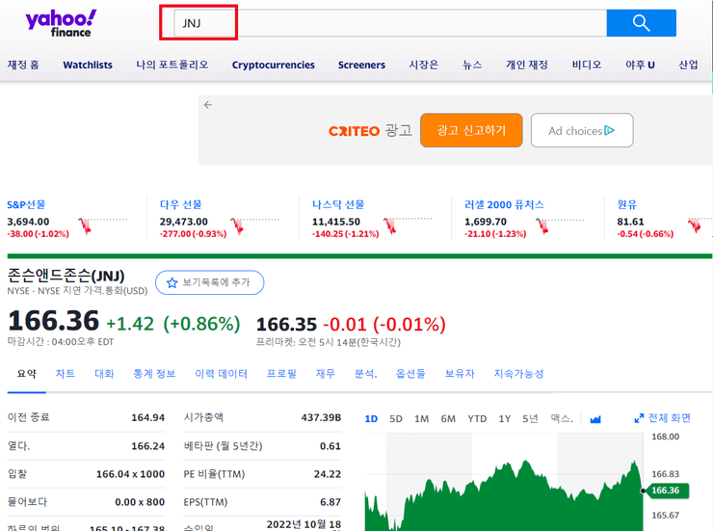Select the 1D chart range

[x=371, y=418]
